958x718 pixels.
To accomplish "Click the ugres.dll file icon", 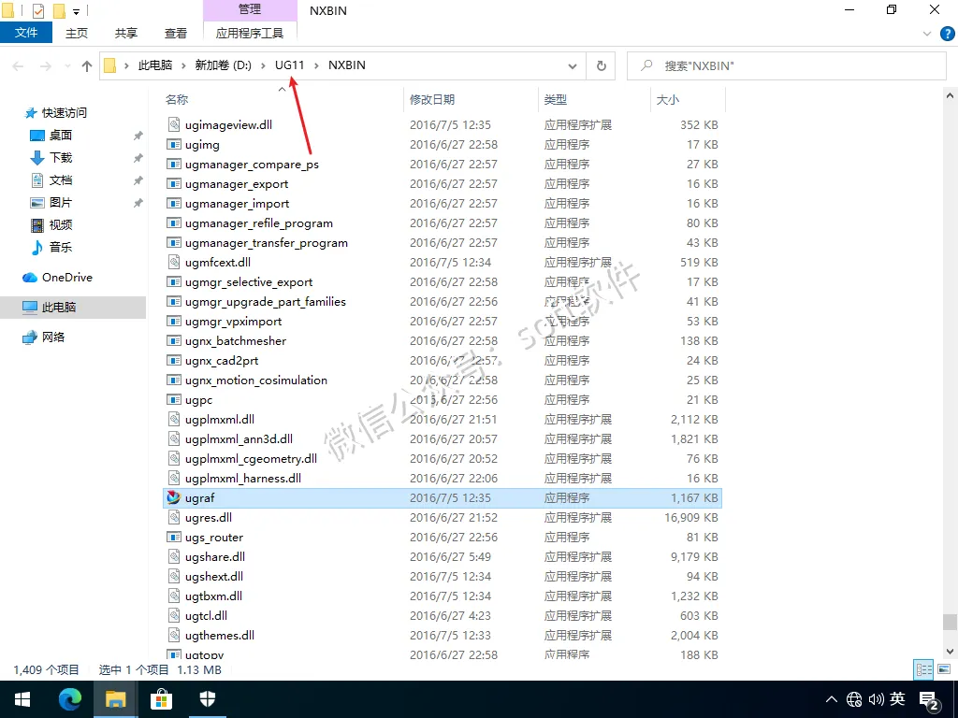I will (174, 517).
